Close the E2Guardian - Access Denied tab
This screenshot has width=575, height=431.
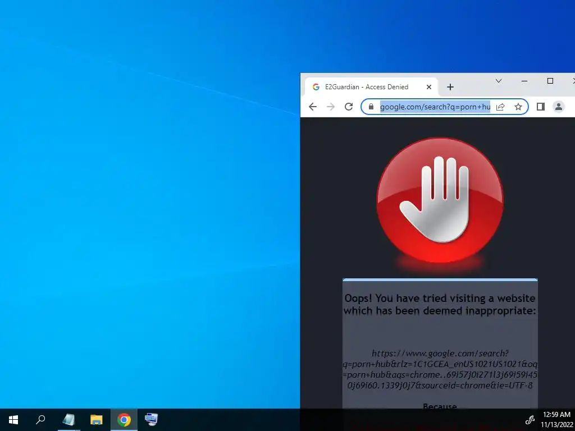point(428,87)
